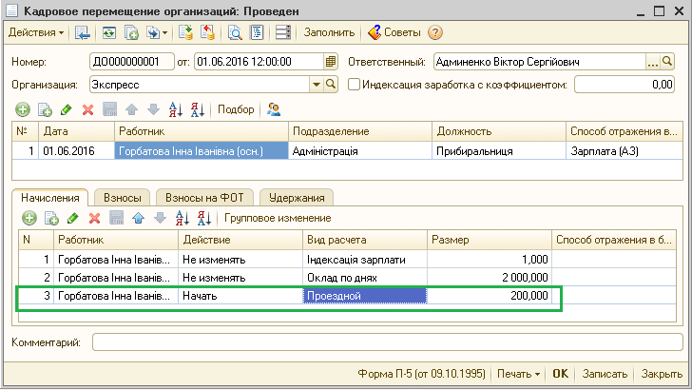Move accrual row up with the blue arrow

[x=138, y=218]
